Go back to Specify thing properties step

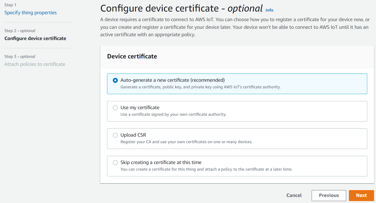(31, 13)
